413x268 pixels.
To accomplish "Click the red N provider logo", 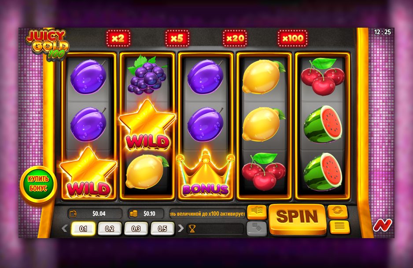I will [383, 225].
